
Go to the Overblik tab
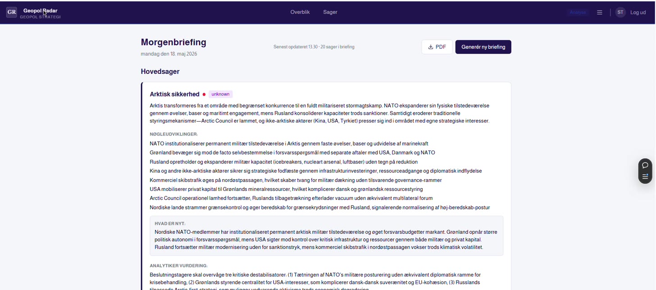click(300, 12)
